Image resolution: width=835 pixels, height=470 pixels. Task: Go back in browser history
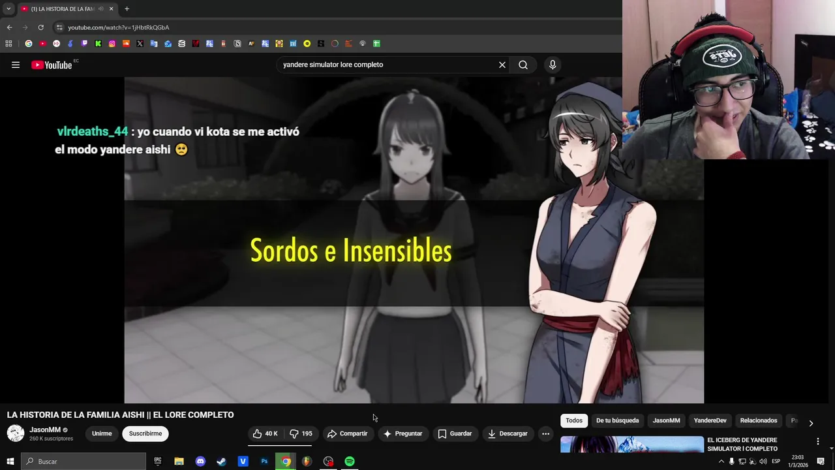[9, 27]
